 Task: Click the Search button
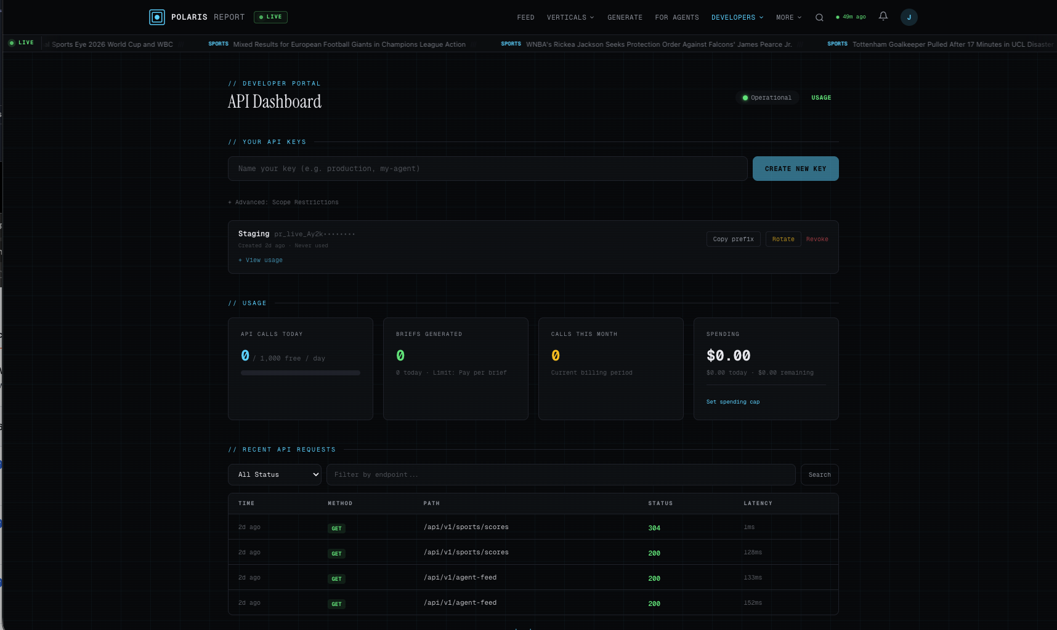[x=819, y=474]
